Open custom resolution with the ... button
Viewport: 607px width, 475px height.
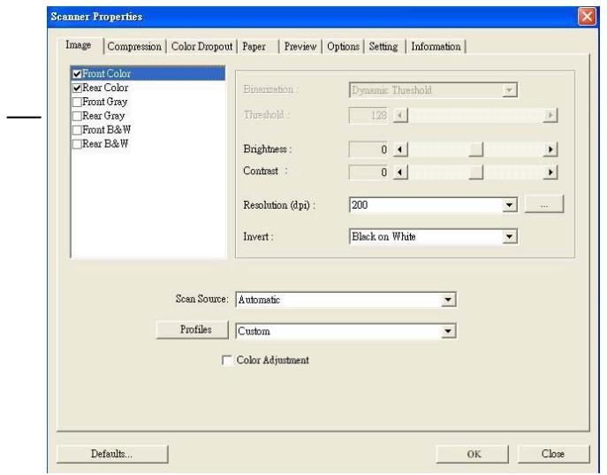544,204
